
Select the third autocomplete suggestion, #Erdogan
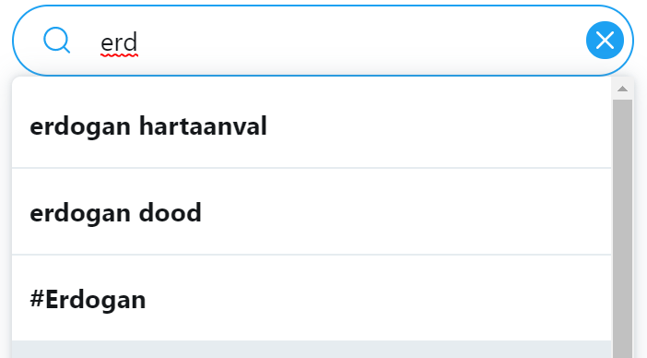pyautogui.click(x=312, y=298)
